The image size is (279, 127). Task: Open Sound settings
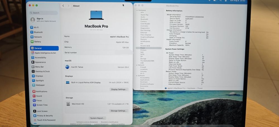tap(37, 96)
